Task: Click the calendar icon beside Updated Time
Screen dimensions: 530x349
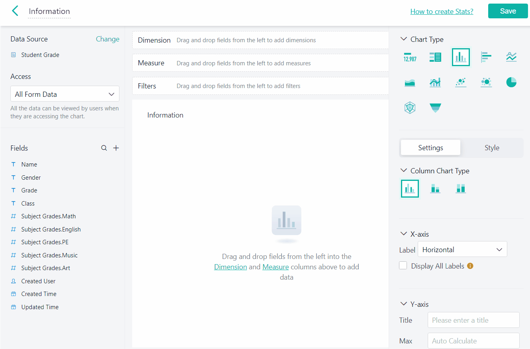Action: click(x=14, y=307)
